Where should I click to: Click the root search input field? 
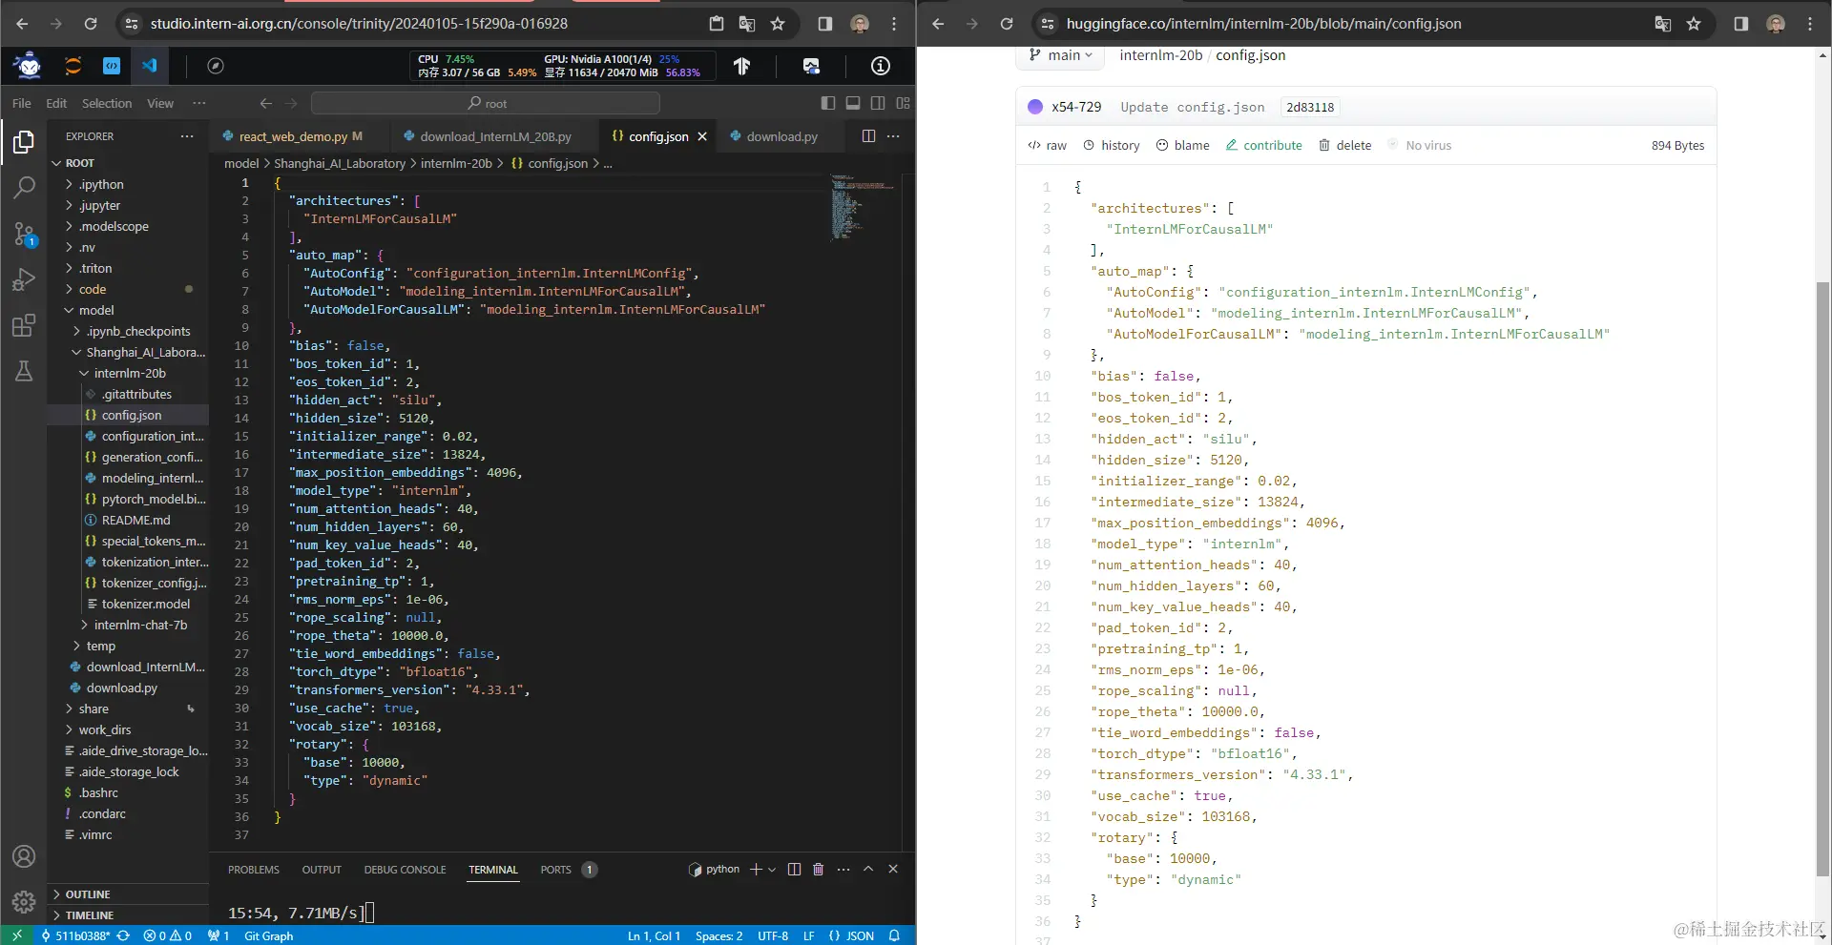pos(486,103)
